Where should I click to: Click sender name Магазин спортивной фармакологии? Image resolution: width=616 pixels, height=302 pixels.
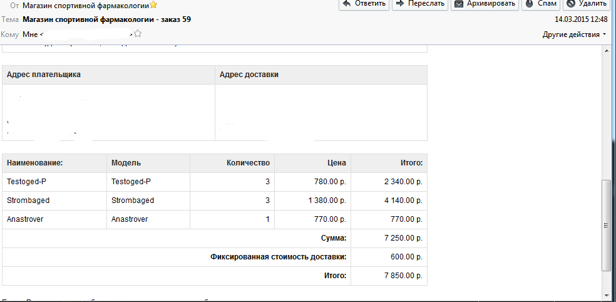pos(85,6)
